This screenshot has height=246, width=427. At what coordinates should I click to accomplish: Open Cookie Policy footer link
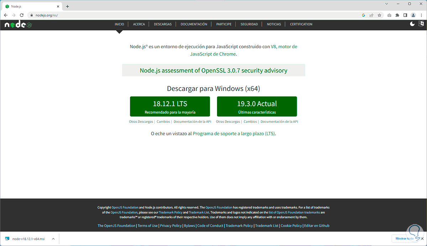[x=291, y=226]
